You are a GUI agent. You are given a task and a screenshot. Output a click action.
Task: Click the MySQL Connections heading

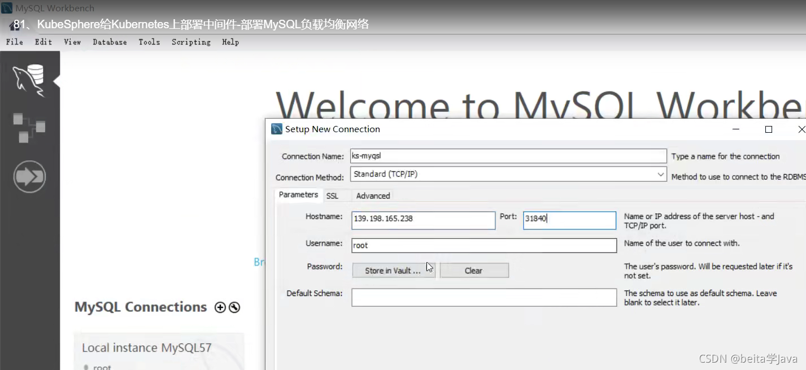point(141,307)
